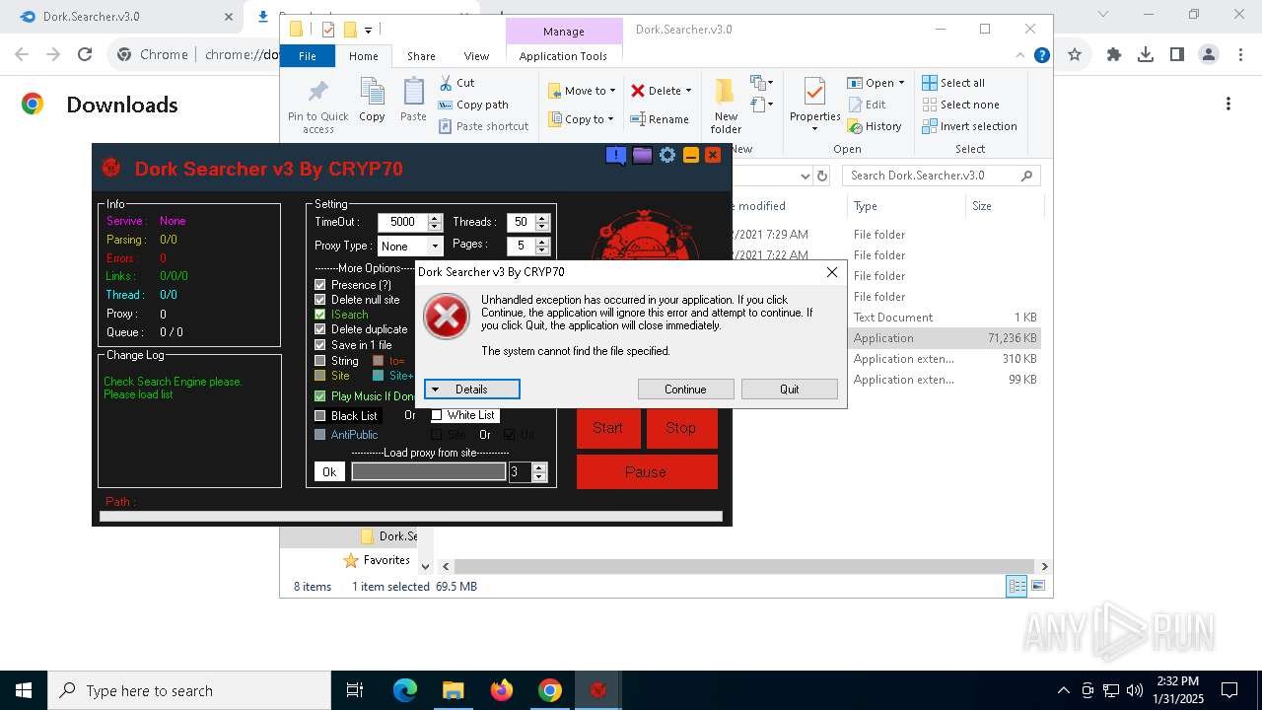Toggle the Delete duplicate checkbox

(319, 329)
